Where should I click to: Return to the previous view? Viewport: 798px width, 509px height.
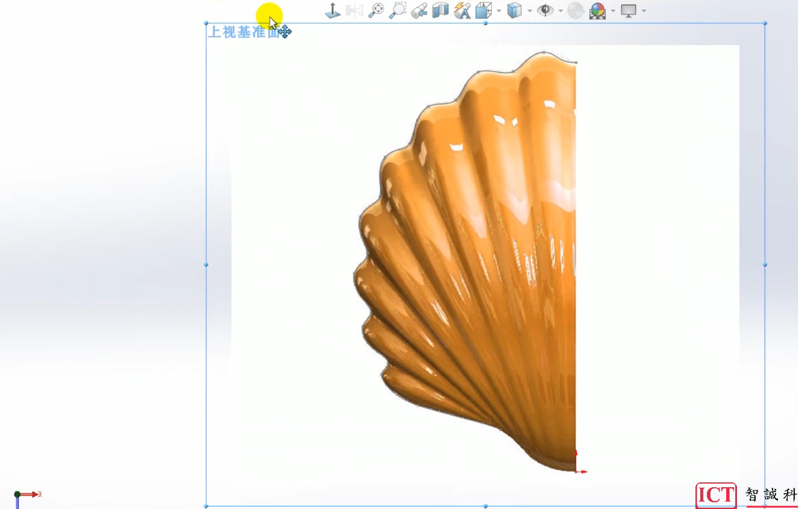(x=419, y=10)
